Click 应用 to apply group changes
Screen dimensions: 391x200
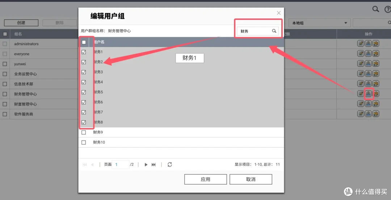click(206, 179)
